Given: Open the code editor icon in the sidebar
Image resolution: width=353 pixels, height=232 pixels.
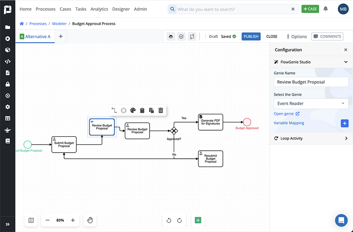Looking at the screenshot, I should (x=8, y=61).
